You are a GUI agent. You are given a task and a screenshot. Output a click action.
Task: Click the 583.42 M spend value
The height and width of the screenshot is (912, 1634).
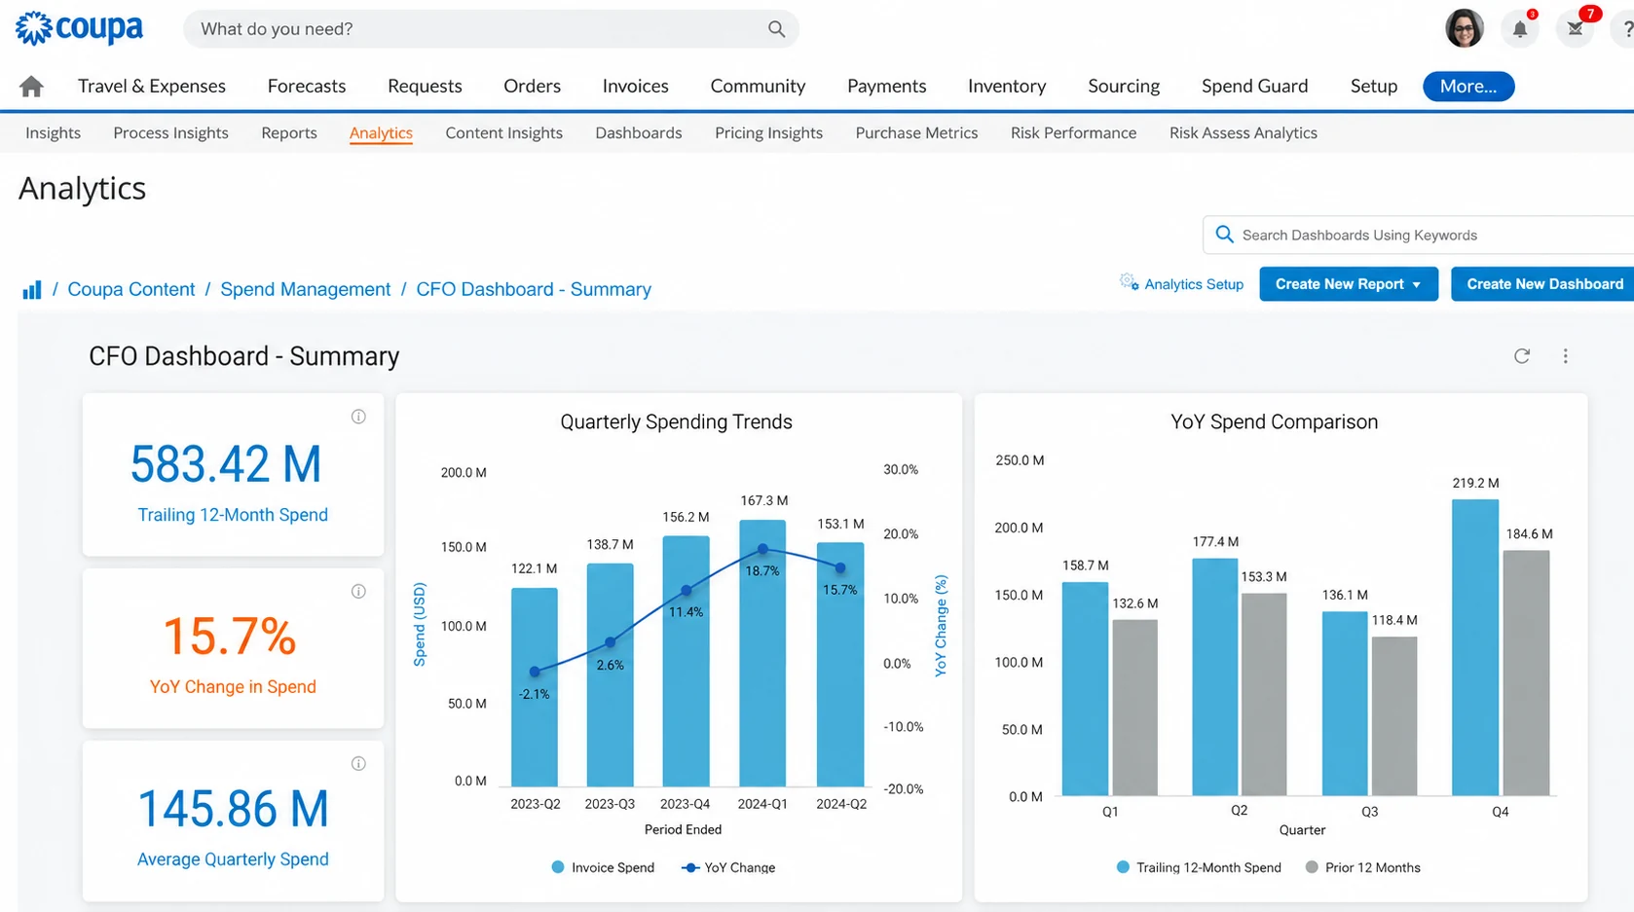pyautogui.click(x=226, y=464)
